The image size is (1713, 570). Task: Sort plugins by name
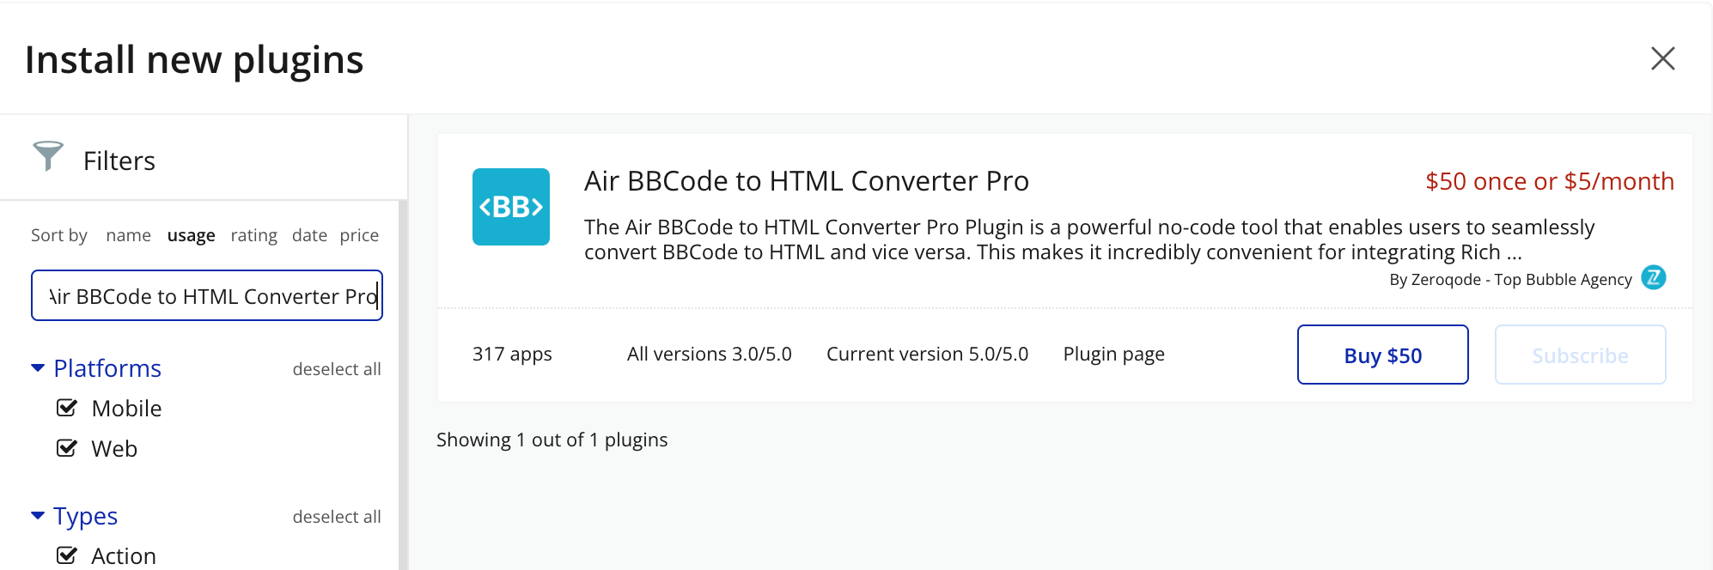point(128,235)
